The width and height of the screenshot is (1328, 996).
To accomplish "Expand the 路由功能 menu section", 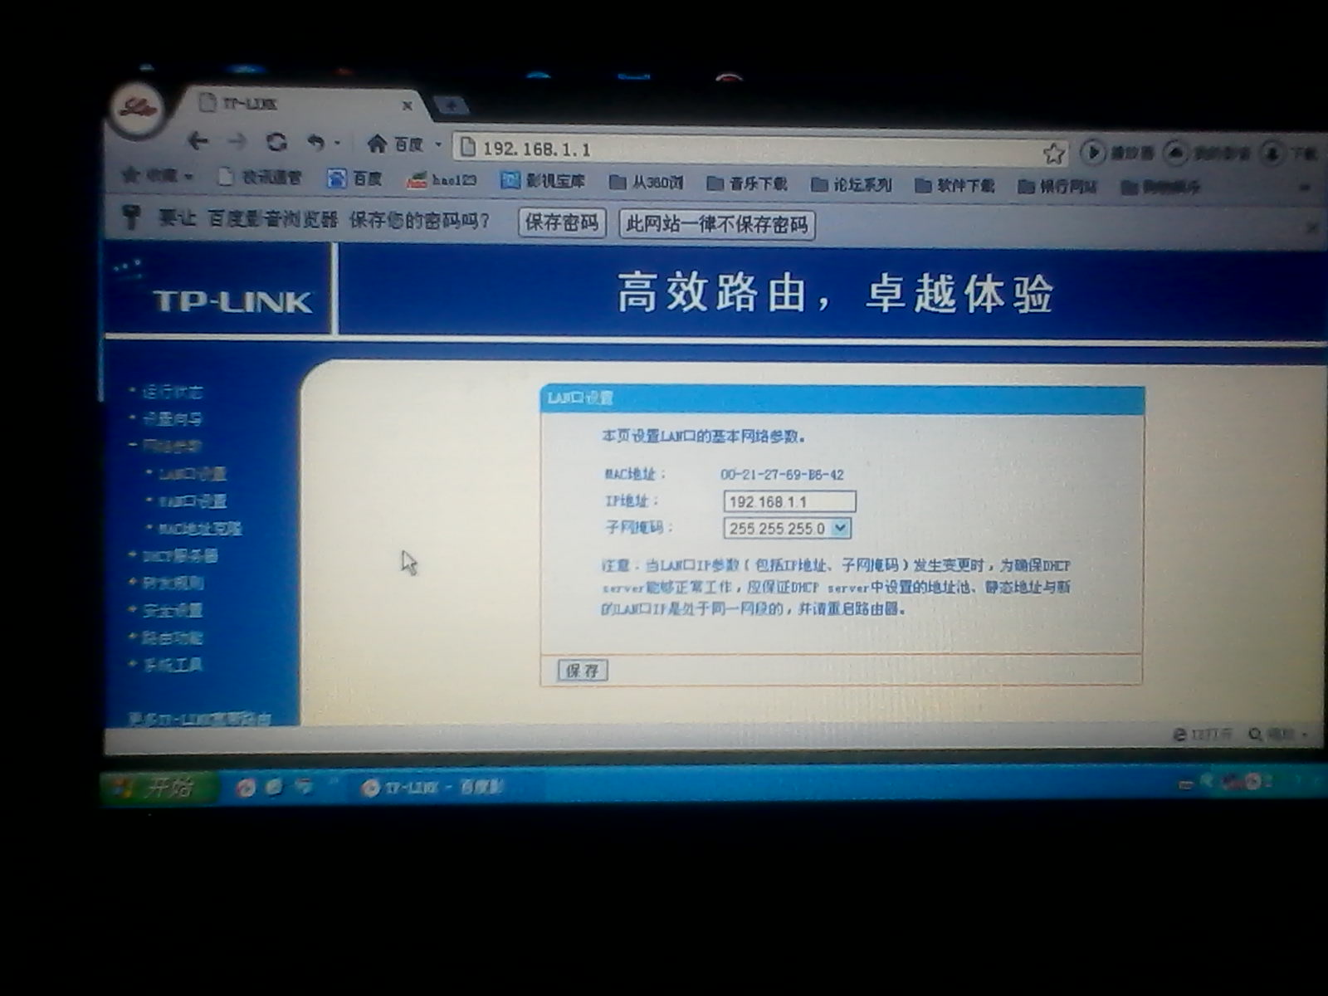I will click(x=172, y=637).
